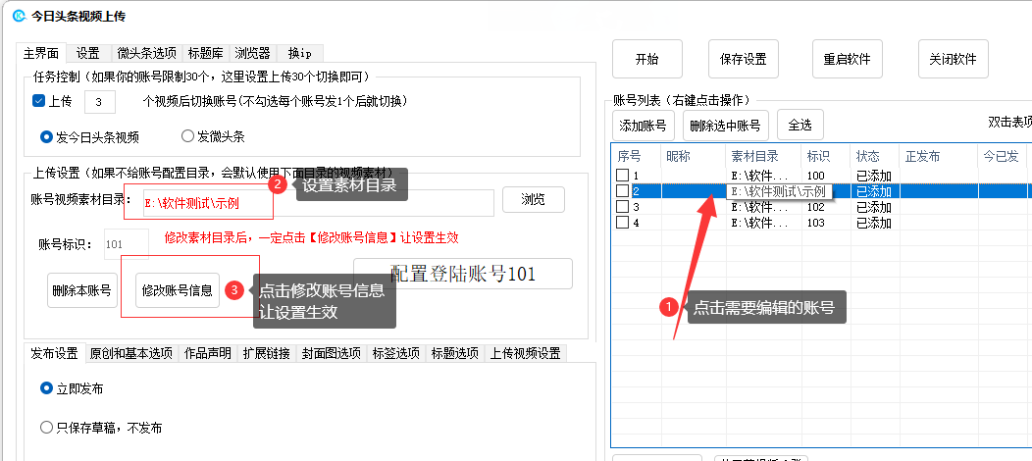Switch to the 标题库 tab

coord(205,53)
